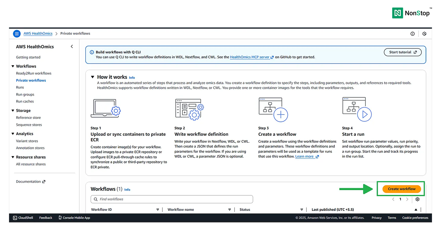
Task: Open Run caches in the sidebar
Action: (25, 101)
